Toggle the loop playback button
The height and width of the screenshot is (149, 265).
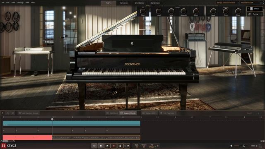(x=94, y=146)
